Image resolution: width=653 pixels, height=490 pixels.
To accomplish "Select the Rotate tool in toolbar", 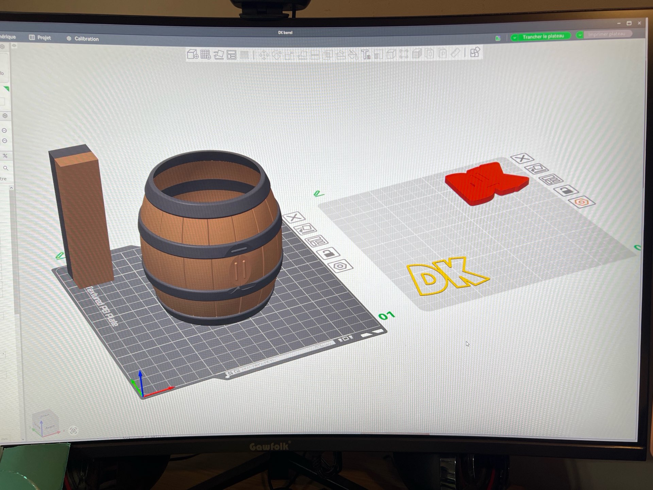I will [x=276, y=54].
